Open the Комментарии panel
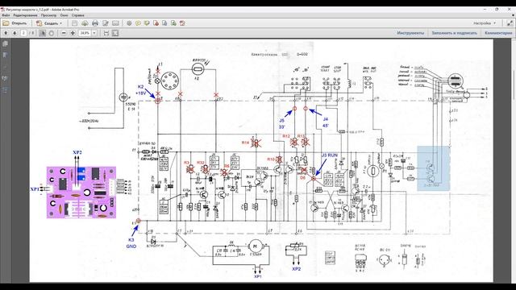516x290 pixels. point(498,33)
